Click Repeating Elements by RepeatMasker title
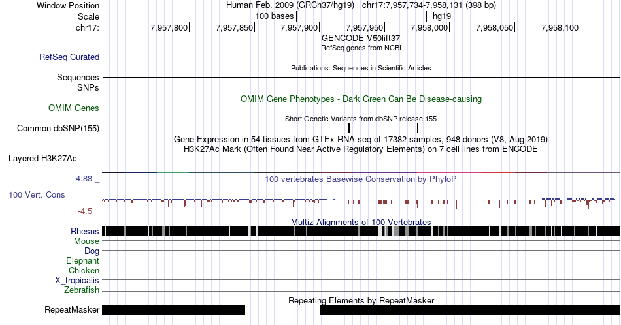The height and width of the screenshot is (325, 621). [x=361, y=300]
